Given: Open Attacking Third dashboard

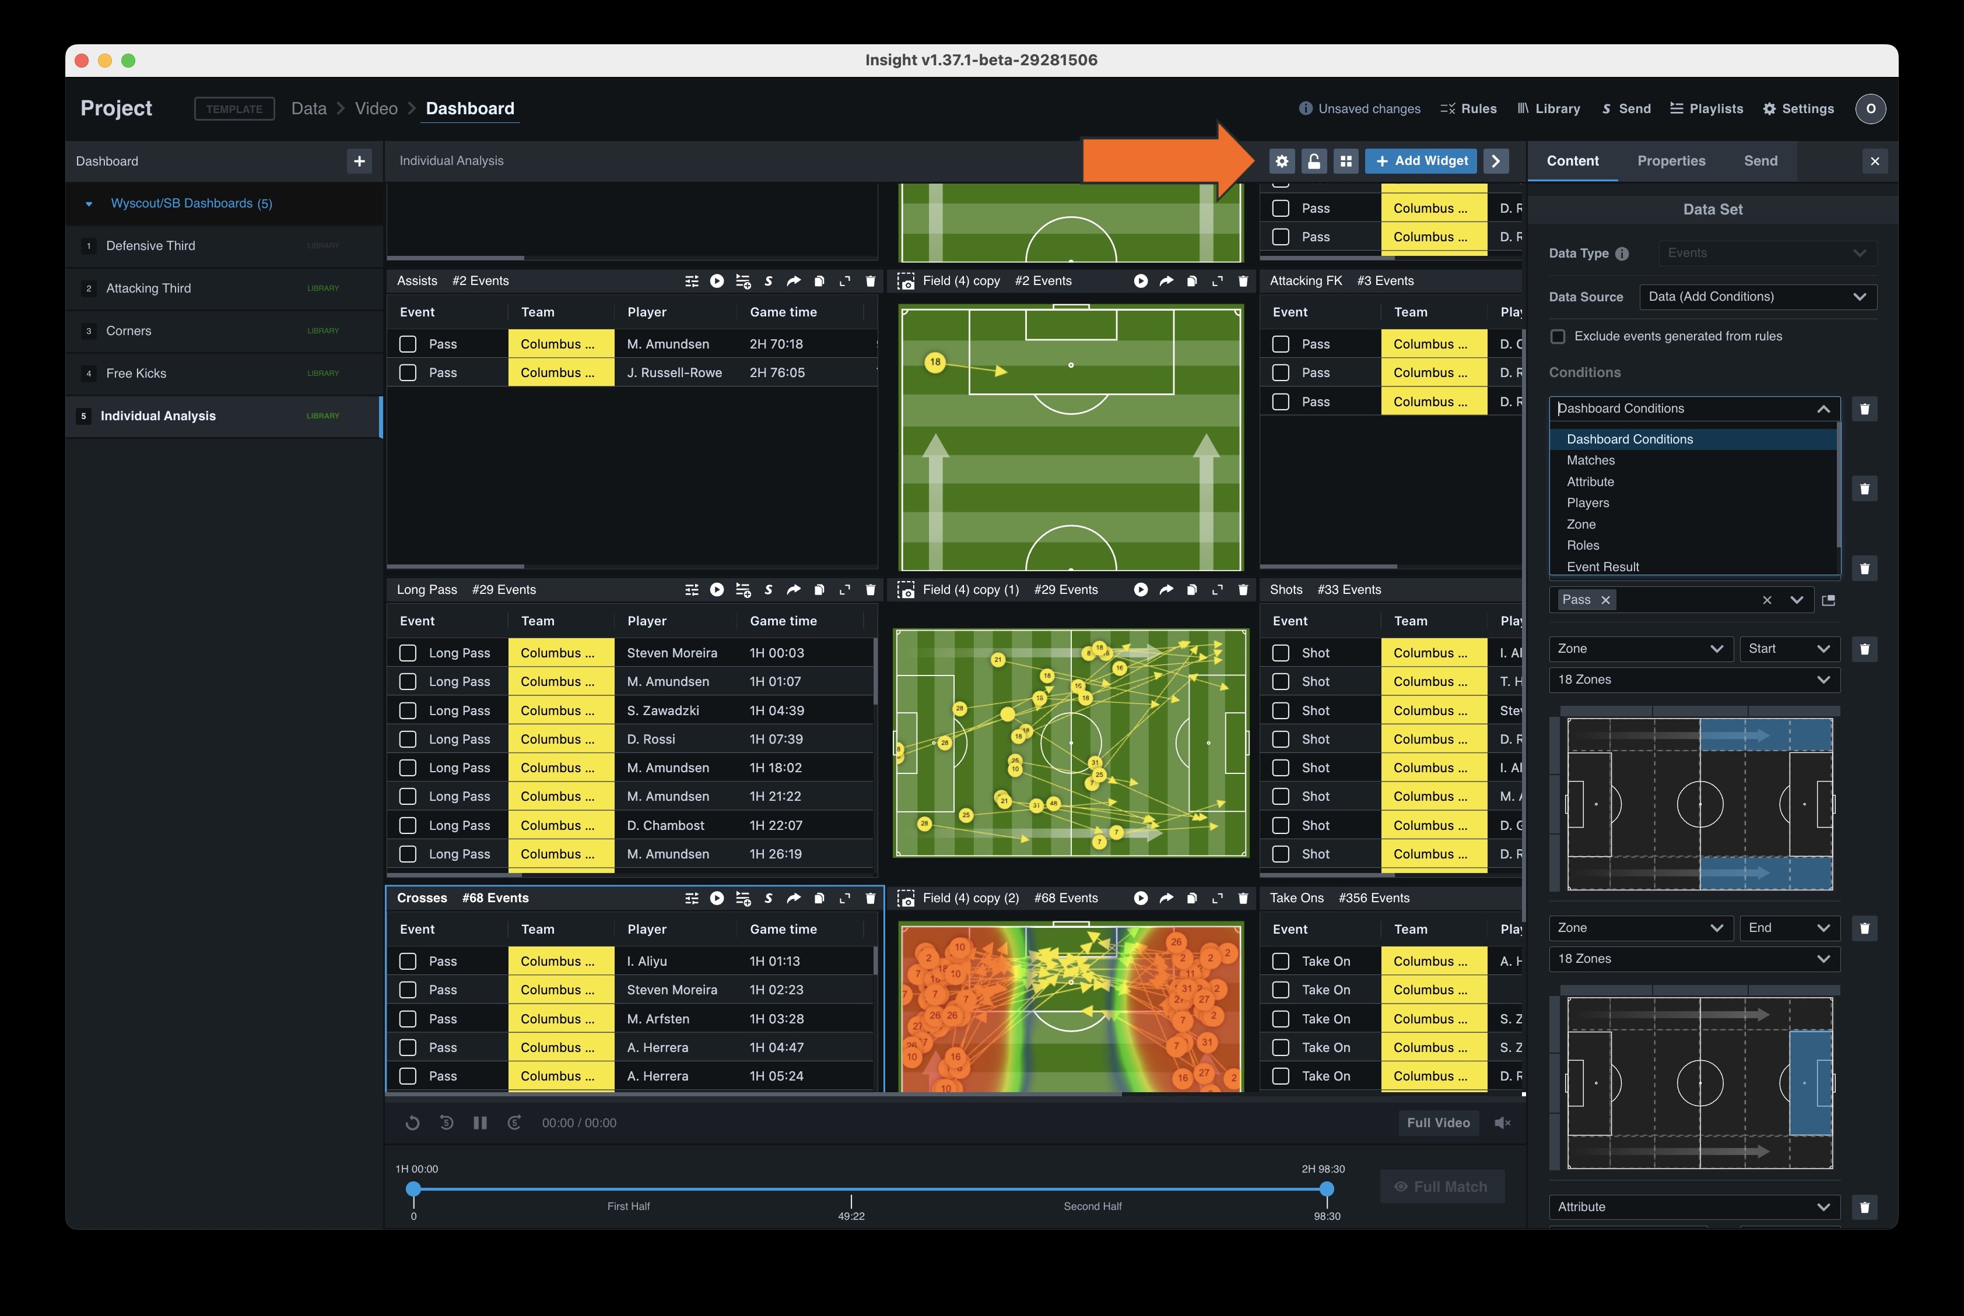Looking at the screenshot, I should [x=224, y=288].
